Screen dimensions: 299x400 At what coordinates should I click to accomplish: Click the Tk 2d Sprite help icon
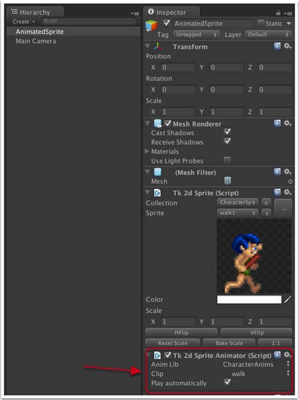[277, 192]
